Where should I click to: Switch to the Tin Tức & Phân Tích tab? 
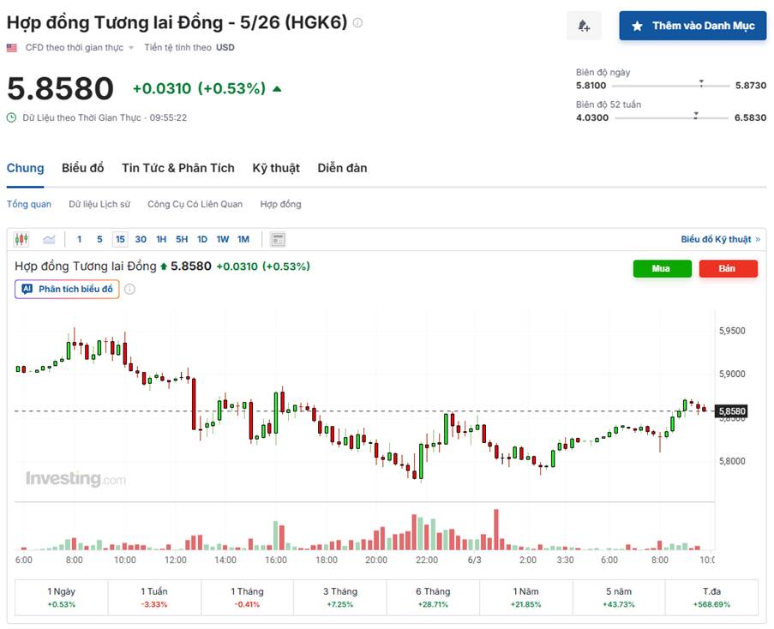tap(178, 168)
